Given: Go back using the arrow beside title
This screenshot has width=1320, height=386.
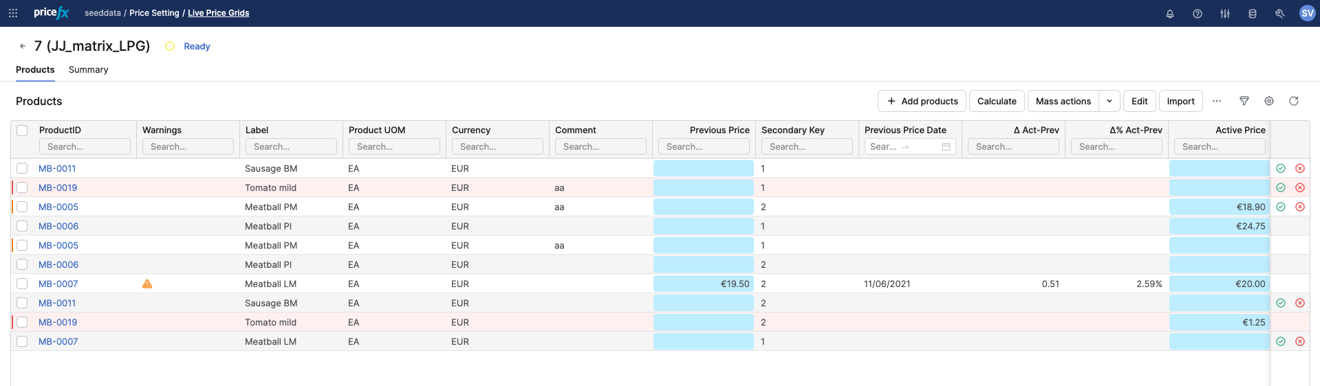Looking at the screenshot, I should [23, 46].
